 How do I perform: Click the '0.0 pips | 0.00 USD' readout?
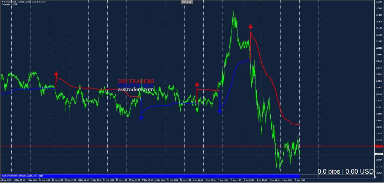pyautogui.click(x=346, y=171)
